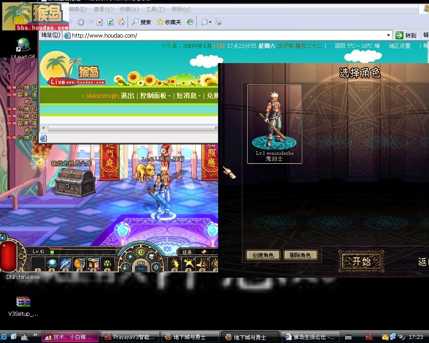Activate the skill in hotkey slot D
429x343 pixels.
click(x=203, y=264)
